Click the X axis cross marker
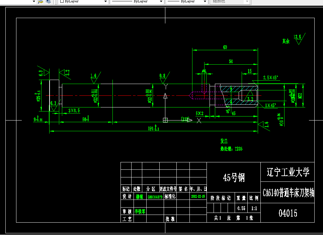Screen dimensions: 323x235 [x=199, y=121]
